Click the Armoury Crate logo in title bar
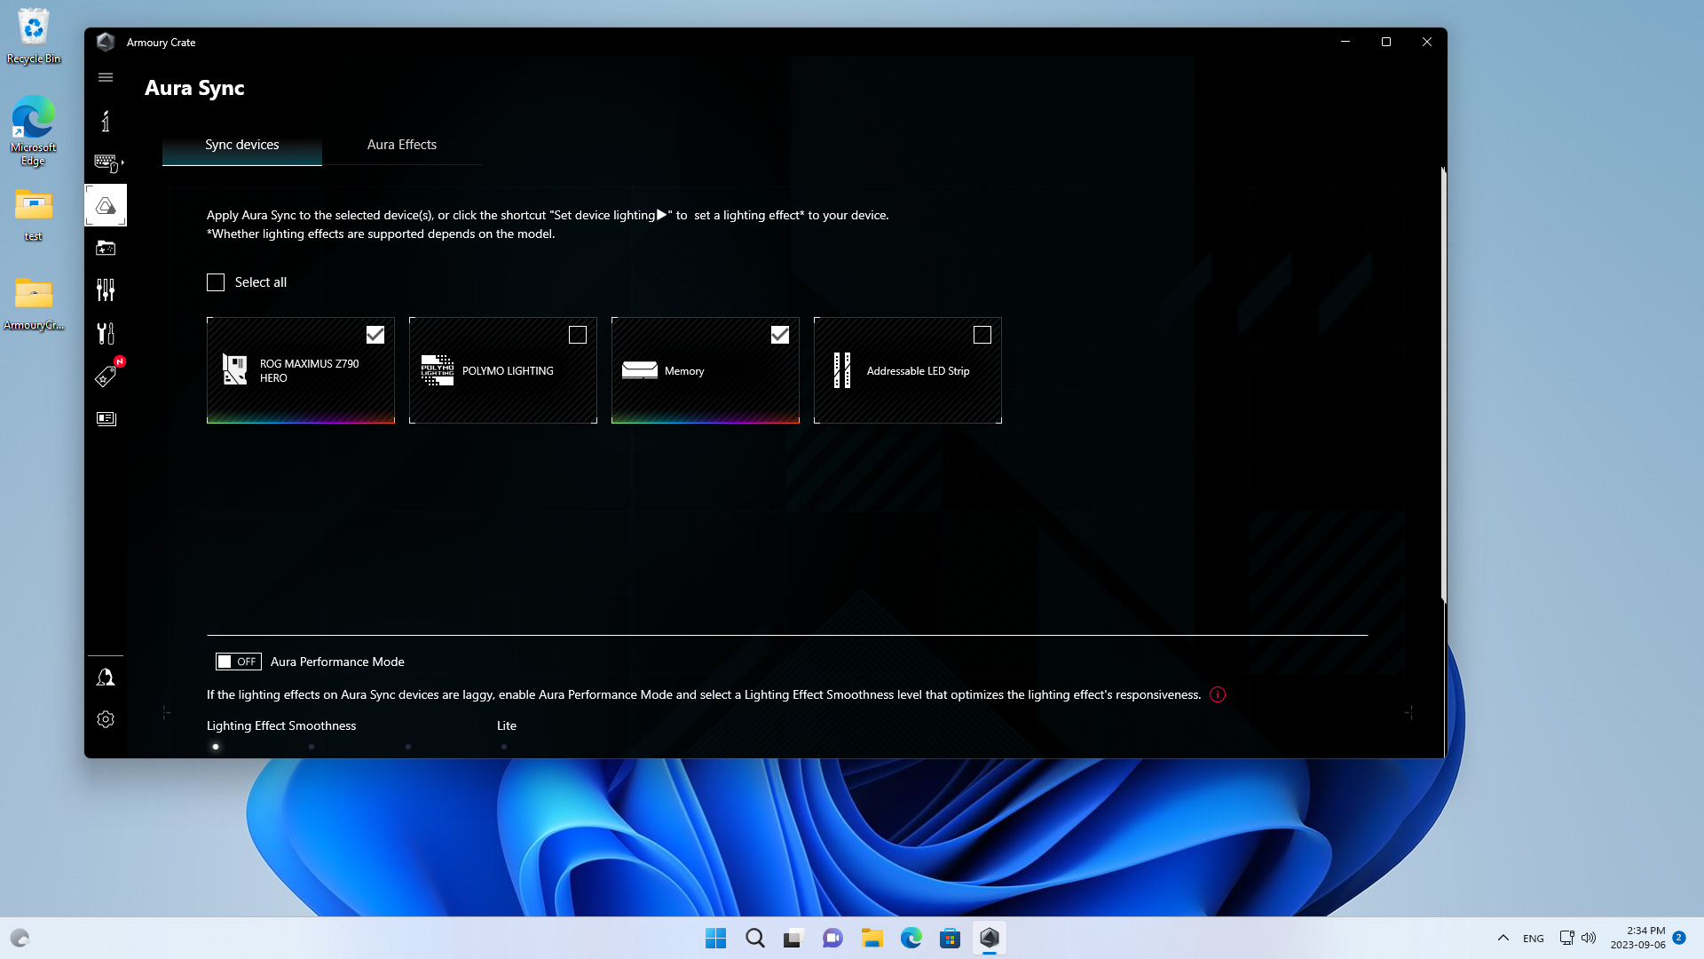 pyautogui.click(x=106, y=42)
